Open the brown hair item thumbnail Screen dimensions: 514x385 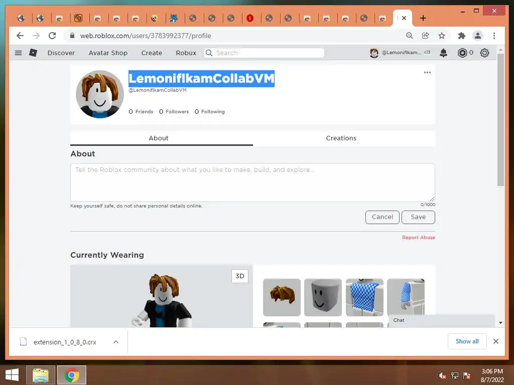click(282, 297)
